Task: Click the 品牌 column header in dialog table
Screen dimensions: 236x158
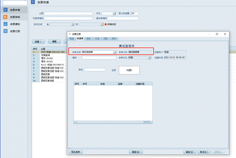Action: tap(126, 84)
